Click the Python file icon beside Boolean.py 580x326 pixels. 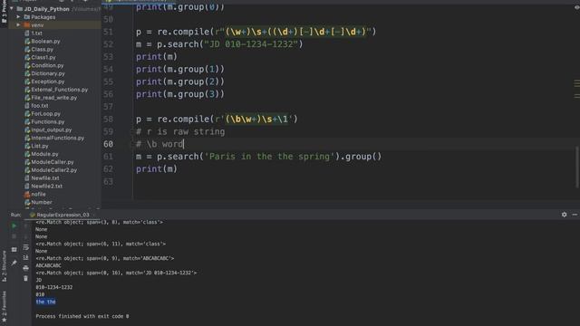click(x=27, y=42)
